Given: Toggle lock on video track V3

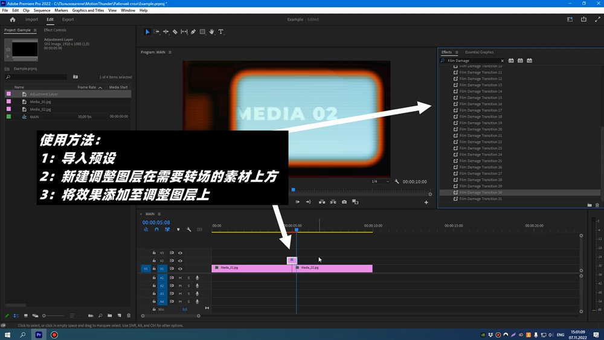Looking at the screenshot, I should (x=154, y=253).
